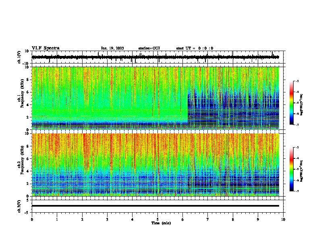The height and width of the screenshot is (246, 319).
Task: Click the "-7" tick on the ch.2 color bar
Action: click(297, 191)
